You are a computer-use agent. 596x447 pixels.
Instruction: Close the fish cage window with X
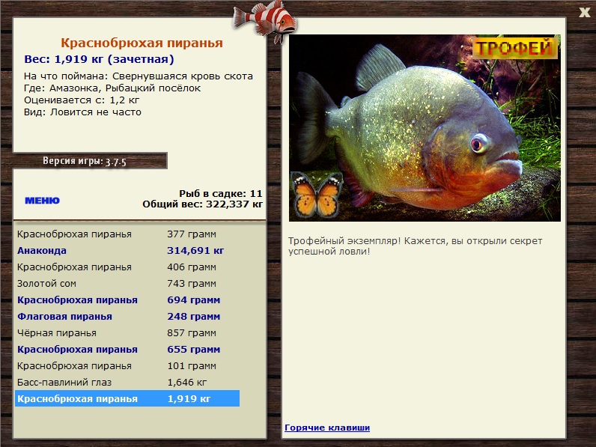pyautogui.click(x=584, y=13)
